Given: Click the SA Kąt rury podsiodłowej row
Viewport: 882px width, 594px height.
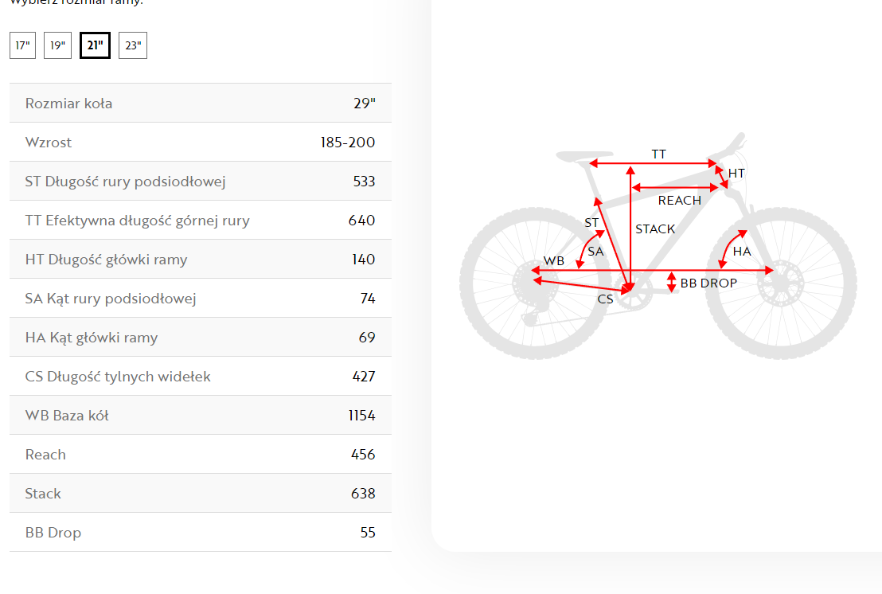Looking at the screenshot, I should 200,299.
